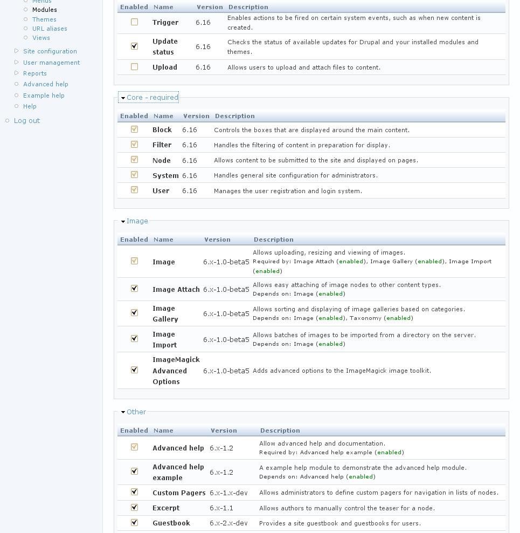520x533 pixels.
Task: Disable the Advanced help example module
Action: coord(134,471)
